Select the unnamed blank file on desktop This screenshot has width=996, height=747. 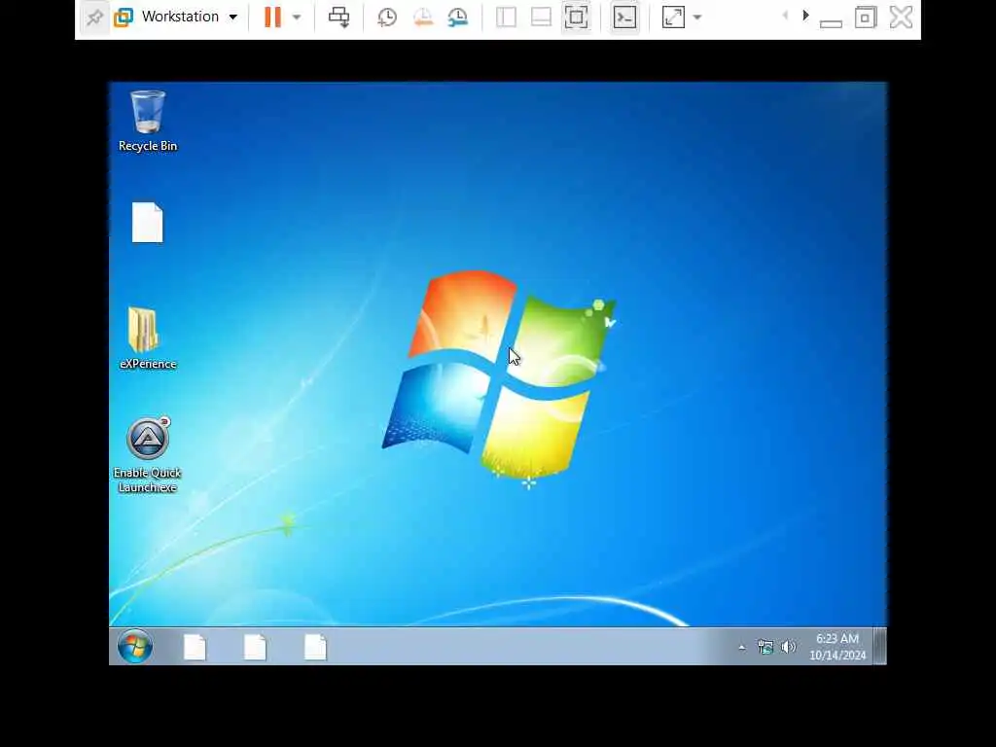point(148,223)
